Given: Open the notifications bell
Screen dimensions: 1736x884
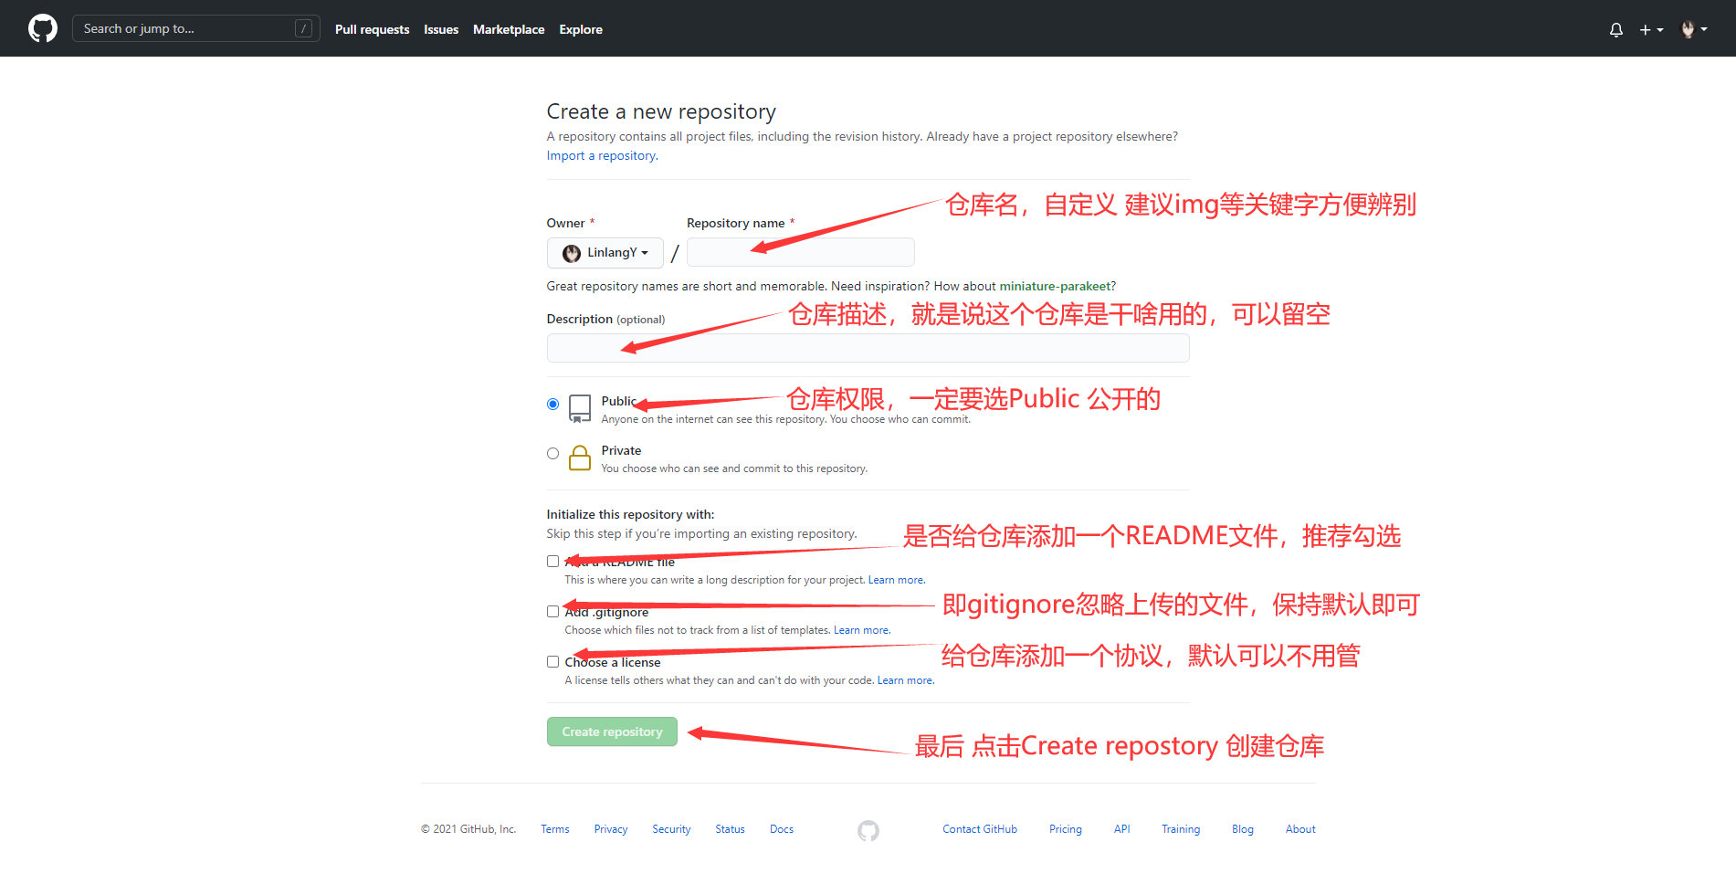Looking at the screenshot, I should click(x=1615, y=29).
